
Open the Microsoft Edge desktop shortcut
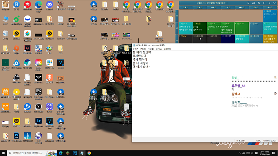38,5
